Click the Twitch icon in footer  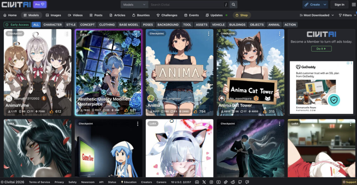tap(248, 182)
